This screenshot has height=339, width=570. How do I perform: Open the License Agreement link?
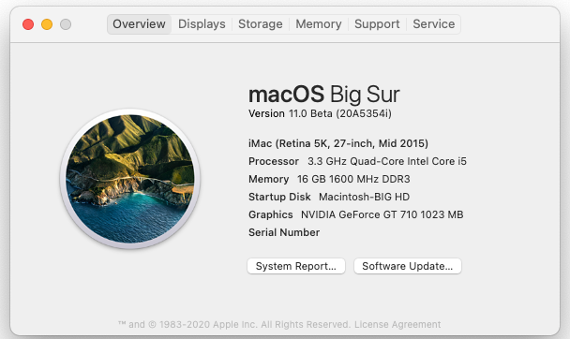point(397,324)
